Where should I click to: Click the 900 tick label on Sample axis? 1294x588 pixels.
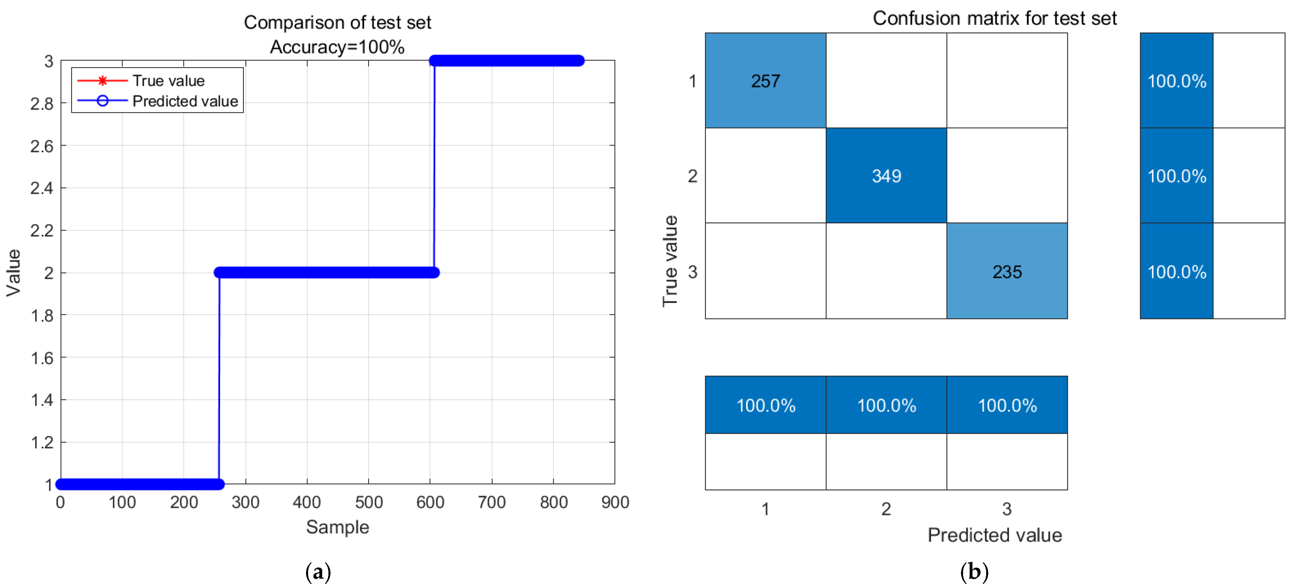615,502
